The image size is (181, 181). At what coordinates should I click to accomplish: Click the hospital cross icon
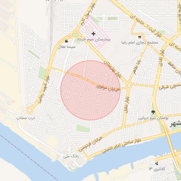tap(93, 34)
